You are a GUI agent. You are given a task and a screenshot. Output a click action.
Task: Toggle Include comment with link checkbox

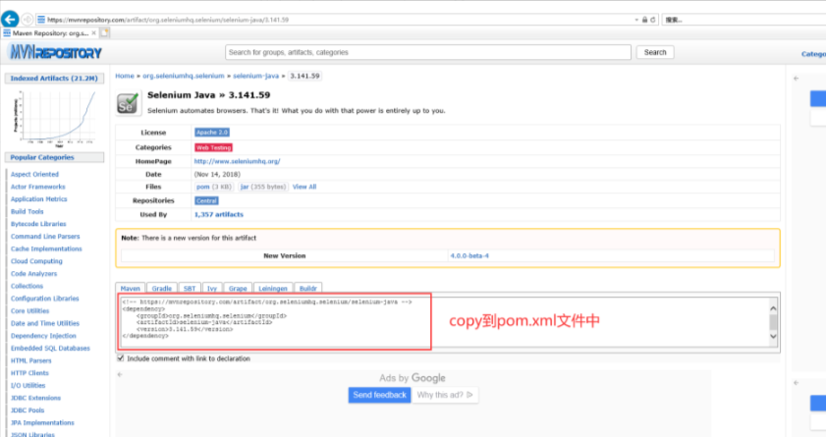click(121, 358)
